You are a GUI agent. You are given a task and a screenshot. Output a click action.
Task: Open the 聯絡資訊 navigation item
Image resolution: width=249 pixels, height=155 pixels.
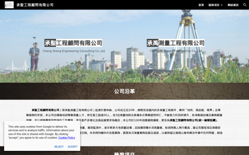point(233,5)
